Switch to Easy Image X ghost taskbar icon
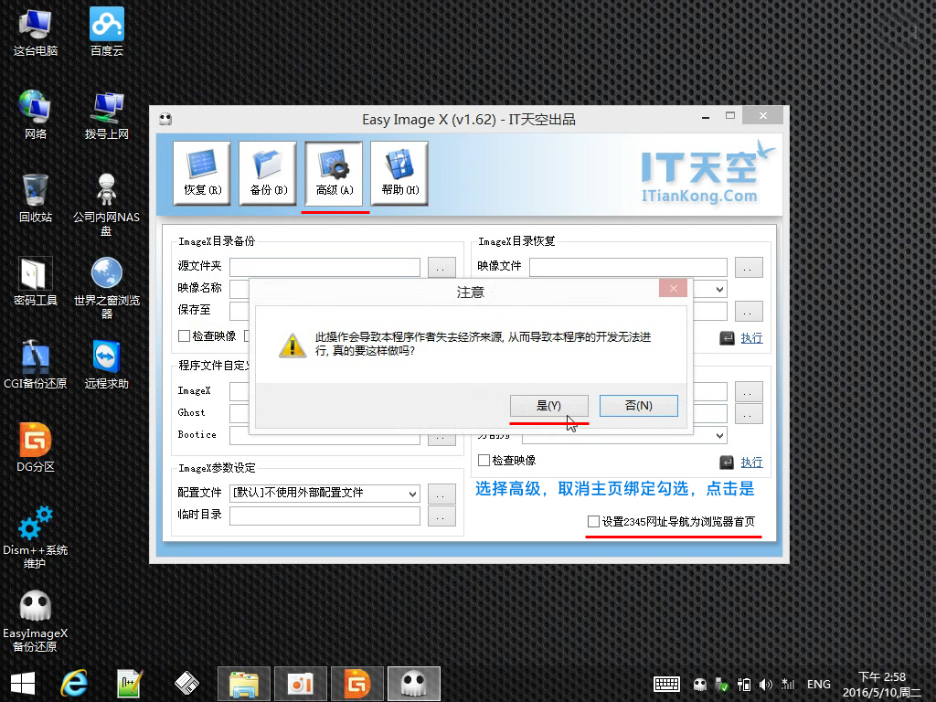The width and height of the screenshot is (936, 702). 414,684
